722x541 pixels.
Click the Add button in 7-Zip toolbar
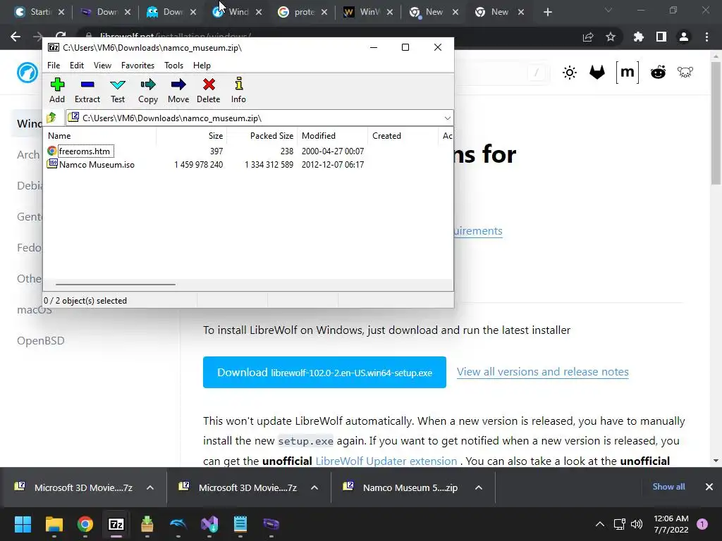click(57, 91)
